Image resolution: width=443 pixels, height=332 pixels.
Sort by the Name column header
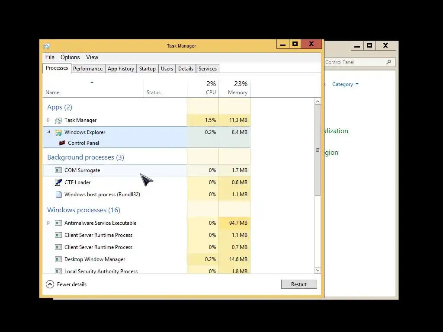(93, 88)
